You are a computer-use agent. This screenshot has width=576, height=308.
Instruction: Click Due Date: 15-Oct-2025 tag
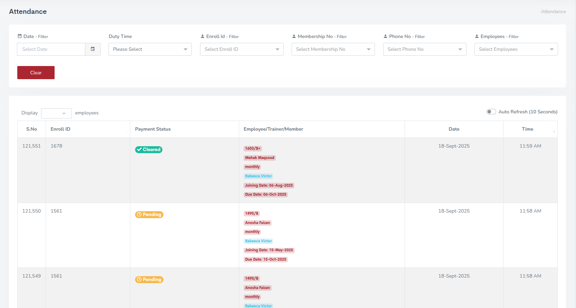pyautogui.click(x=266, y=259)
